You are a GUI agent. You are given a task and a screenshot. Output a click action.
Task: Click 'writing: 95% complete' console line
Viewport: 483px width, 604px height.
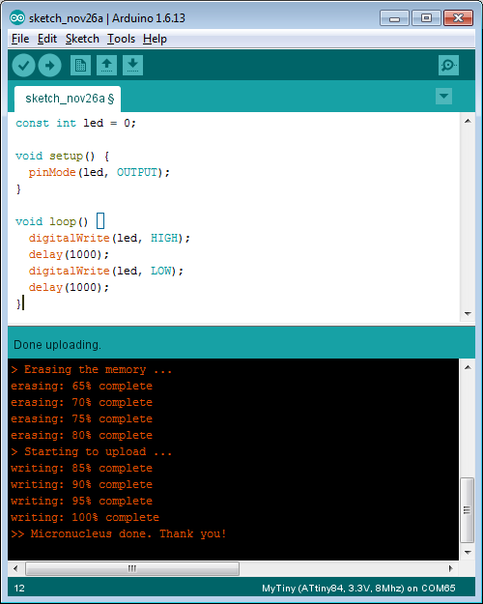pyautogui.click(x=82, y=501)
